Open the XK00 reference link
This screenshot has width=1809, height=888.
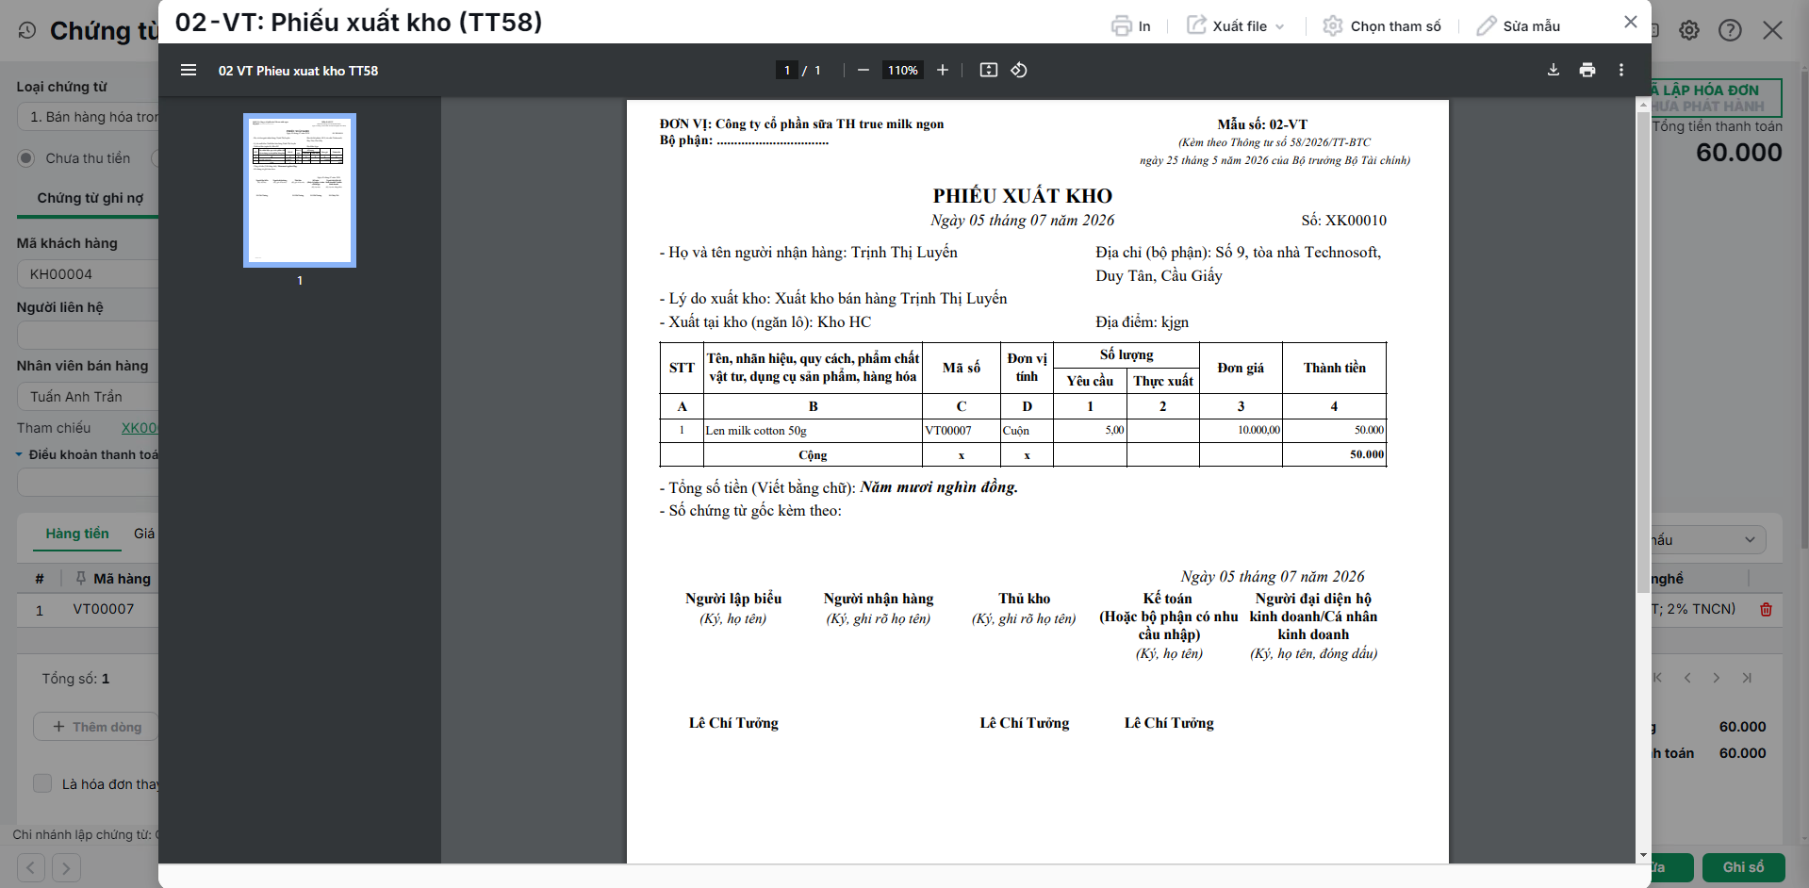[140, 428]
